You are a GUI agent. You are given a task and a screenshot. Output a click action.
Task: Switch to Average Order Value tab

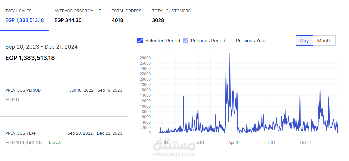[x=78, y=16]
